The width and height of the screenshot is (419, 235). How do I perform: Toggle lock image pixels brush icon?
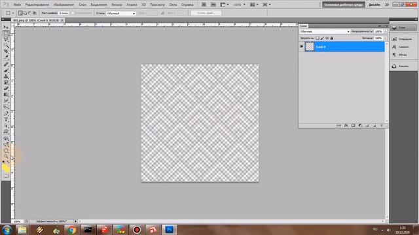[x=322, y=38]
